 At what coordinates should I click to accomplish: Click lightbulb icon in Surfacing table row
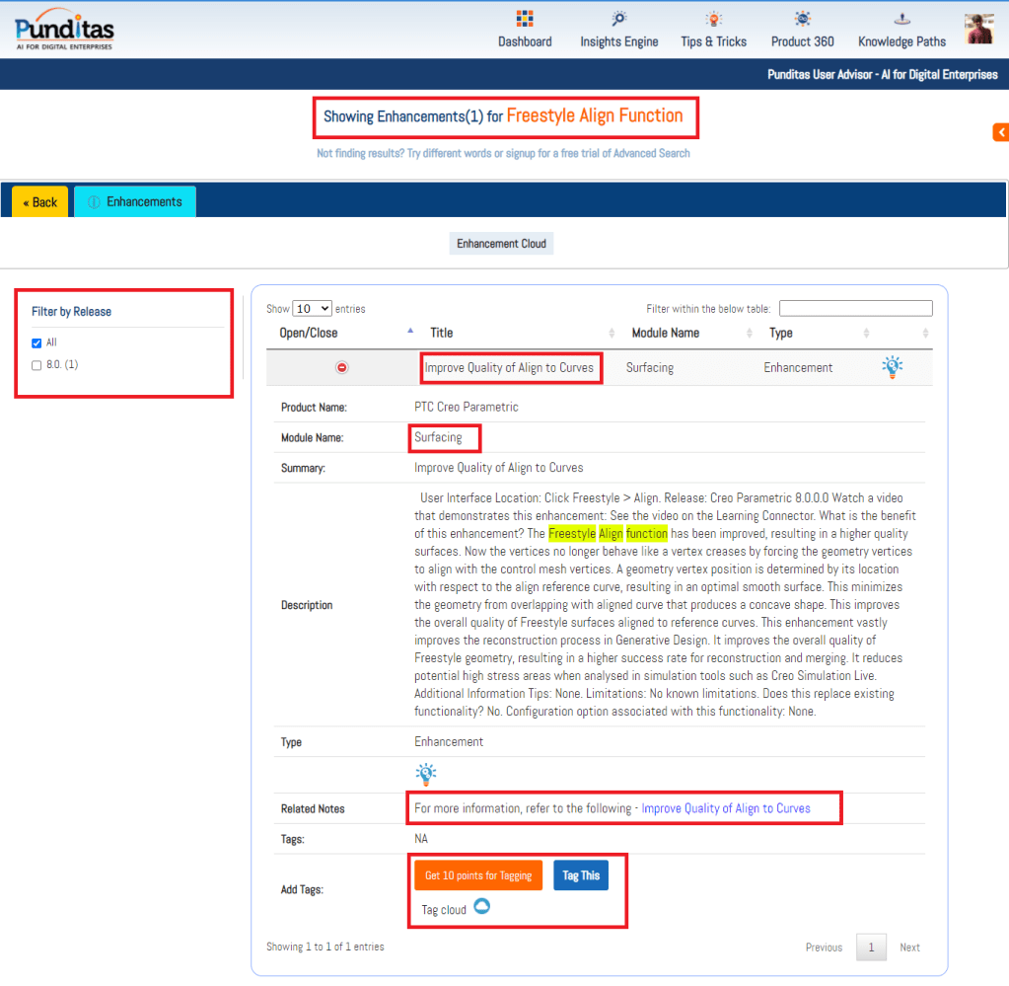click(x=892, y=367)
